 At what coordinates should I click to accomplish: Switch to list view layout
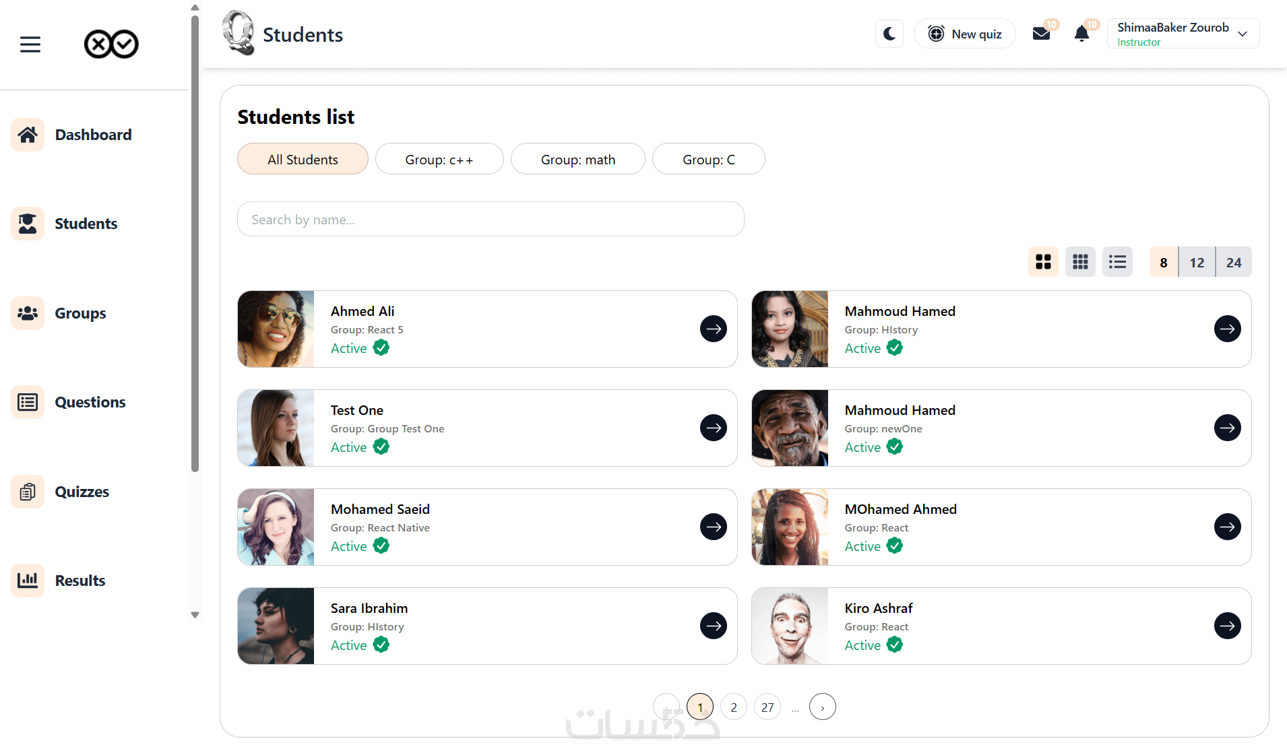(1117, 262)
